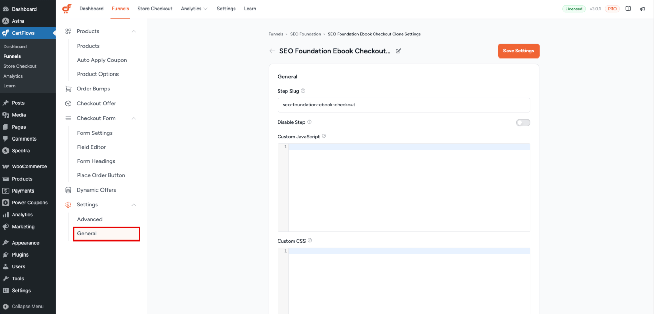Open Appearance in the admin menu
Viewport: 654px width, 314px height.
click(x=26, y=243)
